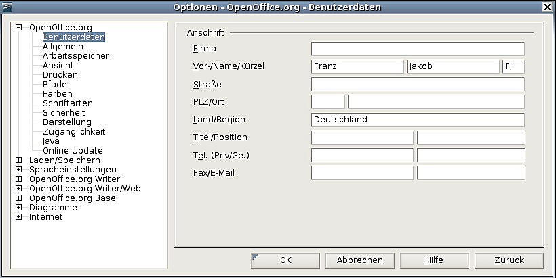
Task: Click the Abbrechen button
Action: coord(359,260)
